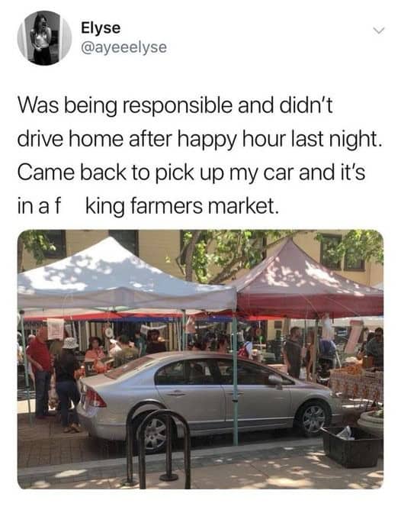The image size is (401, 513).
Task: Click the words 'Came back to pick up'
Action: (118, 173)
